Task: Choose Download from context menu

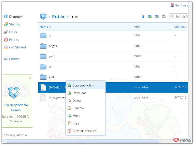Action: click(x=85, y=93)
